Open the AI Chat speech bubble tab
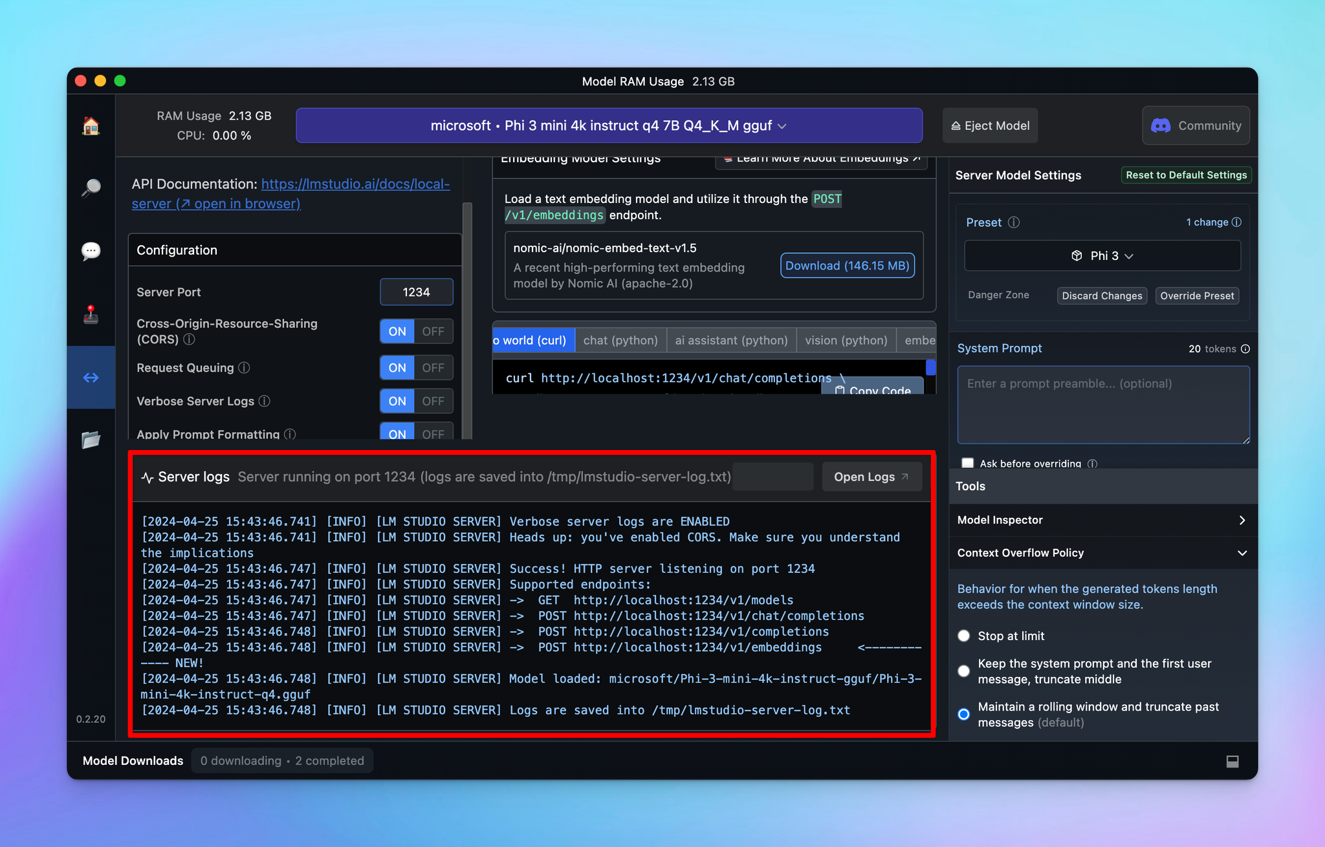Screen dimensions: 1325x847 click(91, 251)
